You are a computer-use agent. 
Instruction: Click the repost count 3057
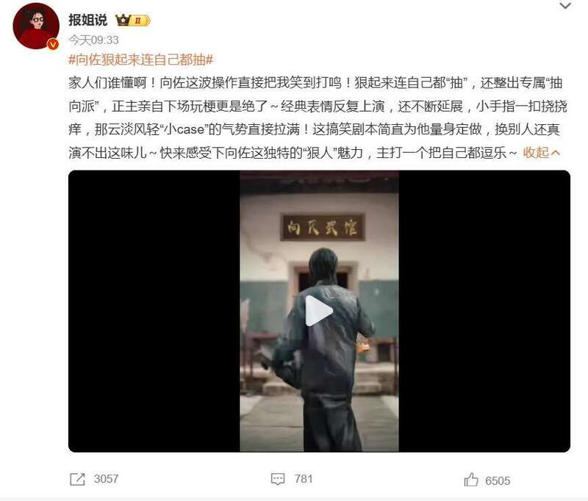[x=106, y=479]
